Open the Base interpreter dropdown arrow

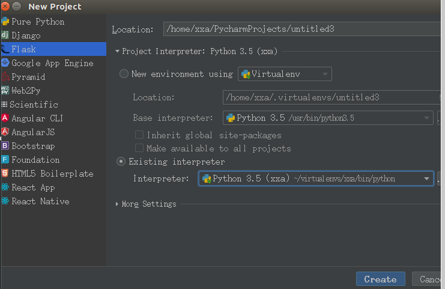tap(426, 118)
